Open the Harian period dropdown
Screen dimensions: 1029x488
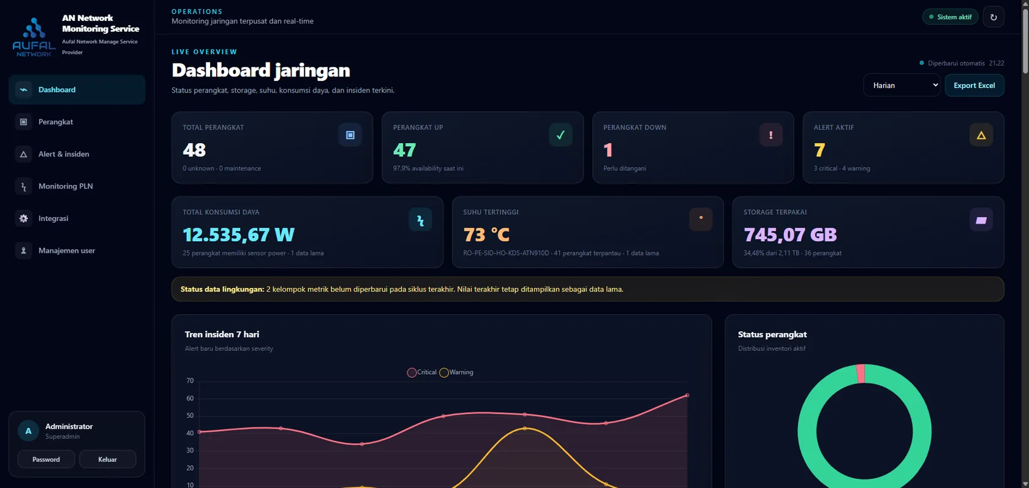(x=902, y=85)
